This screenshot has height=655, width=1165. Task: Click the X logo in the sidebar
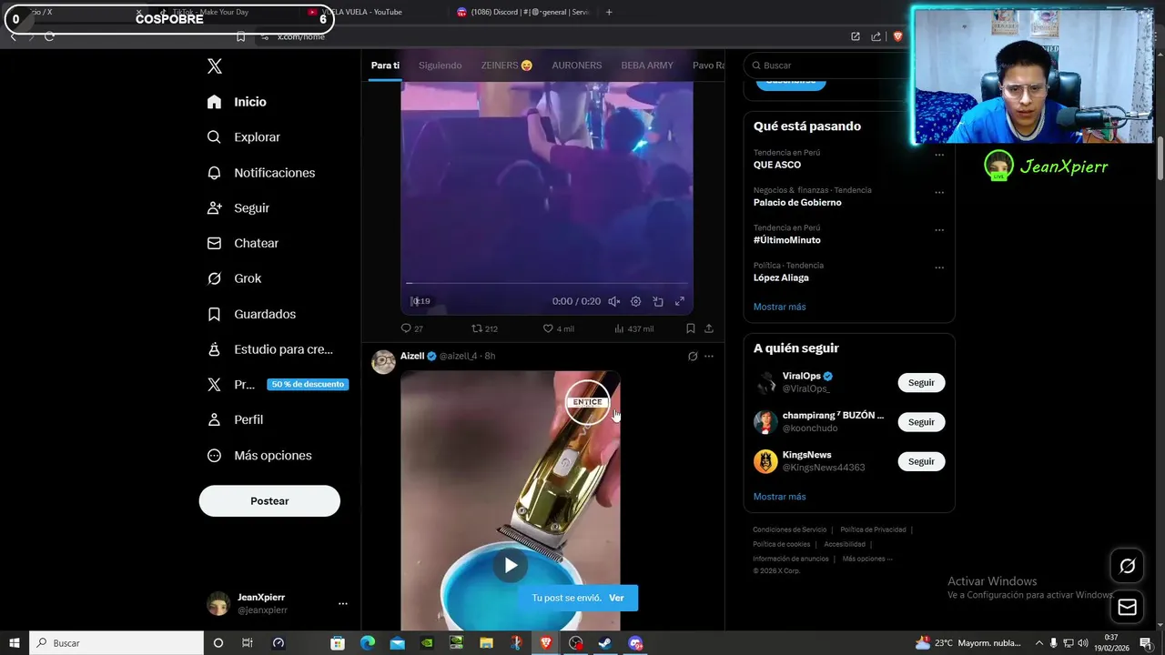pyautogui.click(x=215, y=66)
